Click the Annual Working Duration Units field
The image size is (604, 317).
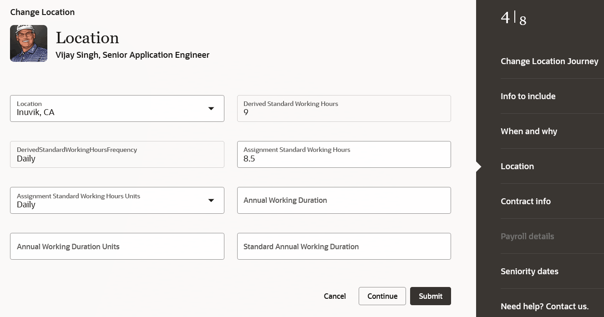coord(117,247)
